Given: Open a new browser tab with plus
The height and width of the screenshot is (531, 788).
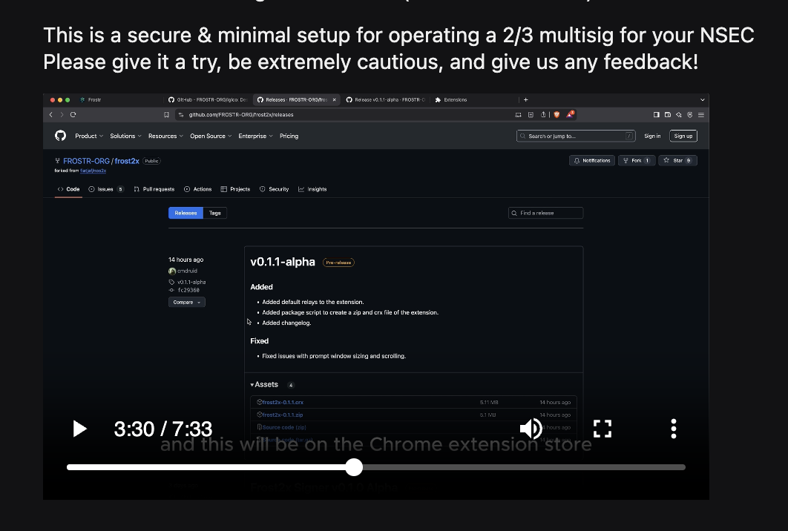Looking at the screenshot, I should (525, 99).
